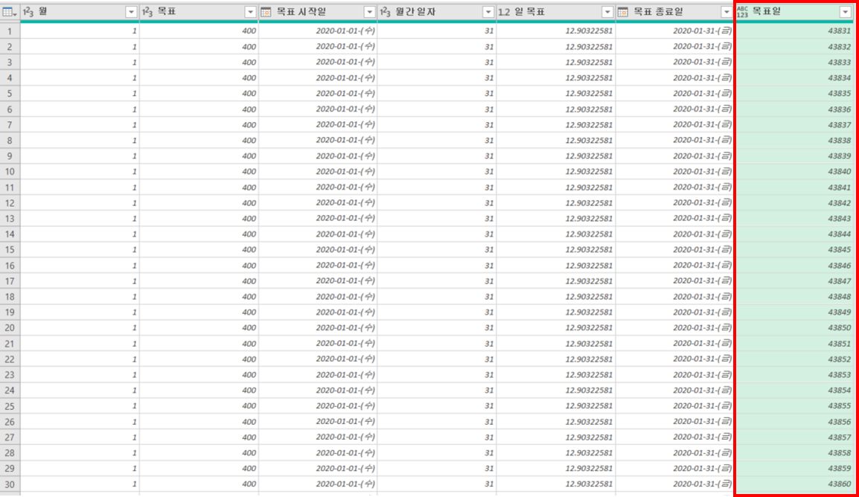Click the 목표 시작일 cell in row 2

[x=318, y=47]
